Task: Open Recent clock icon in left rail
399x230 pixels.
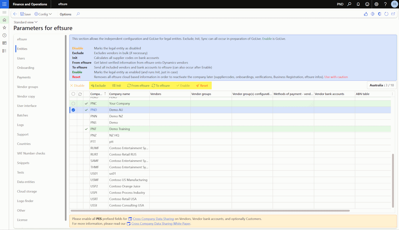Action: click(4, 35)
